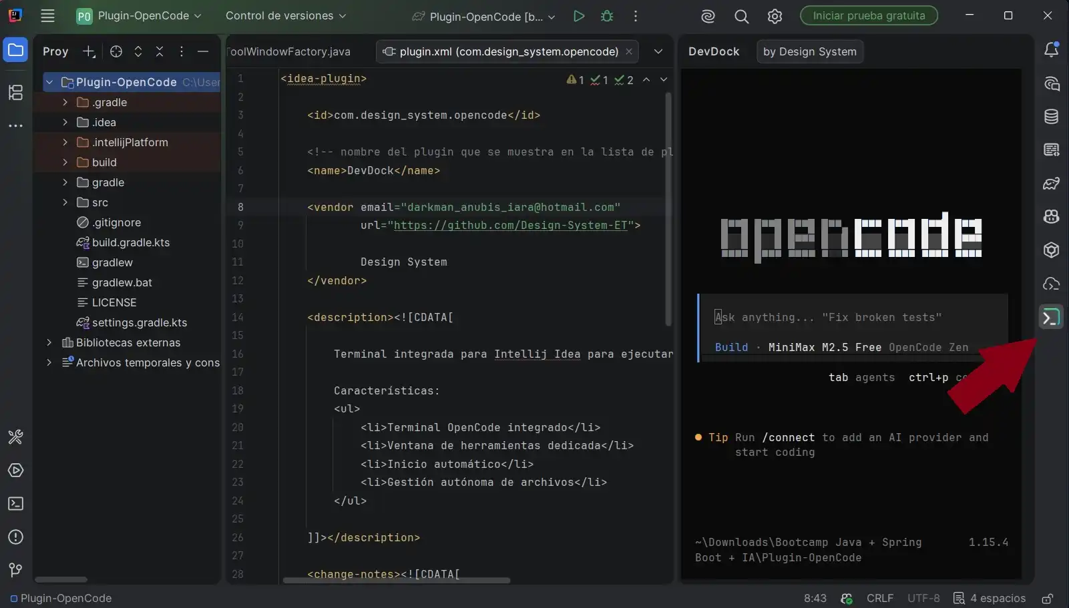
Task: Open Search Everywhere magnifier
Action: 741,16
